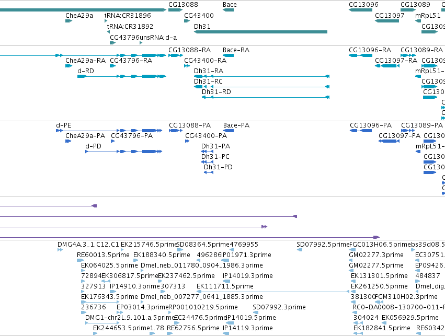The image size is (445, 336).
Task: Click the CheA29a gene label
Action: [x=79, y=16]
